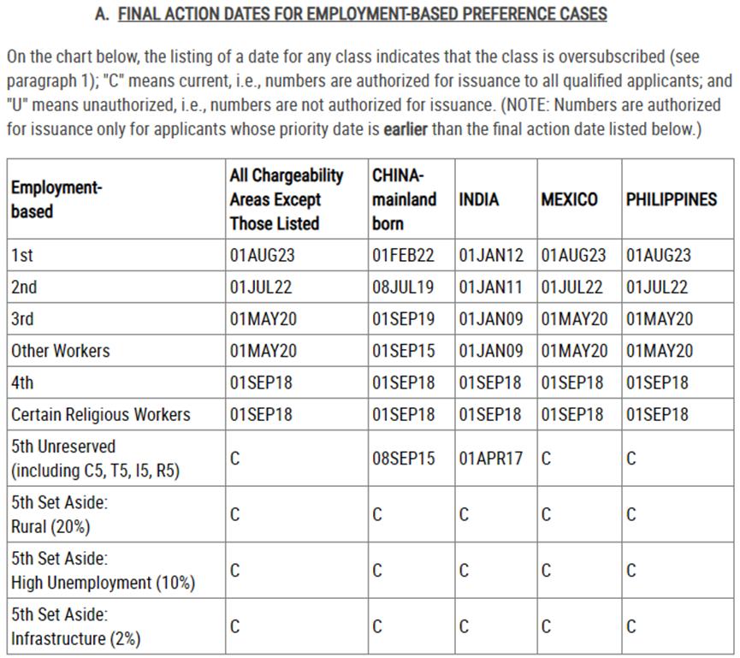Screen dimensions: 740x658
Task: Click the Certain Religious Workers row label
Action: tap(101, 414)
